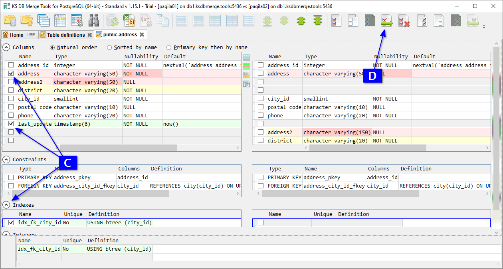Image resolution: width=503 pixels, height=269 pixels.
Task: Click the open database folder icon
Action: tap(10, 20)
